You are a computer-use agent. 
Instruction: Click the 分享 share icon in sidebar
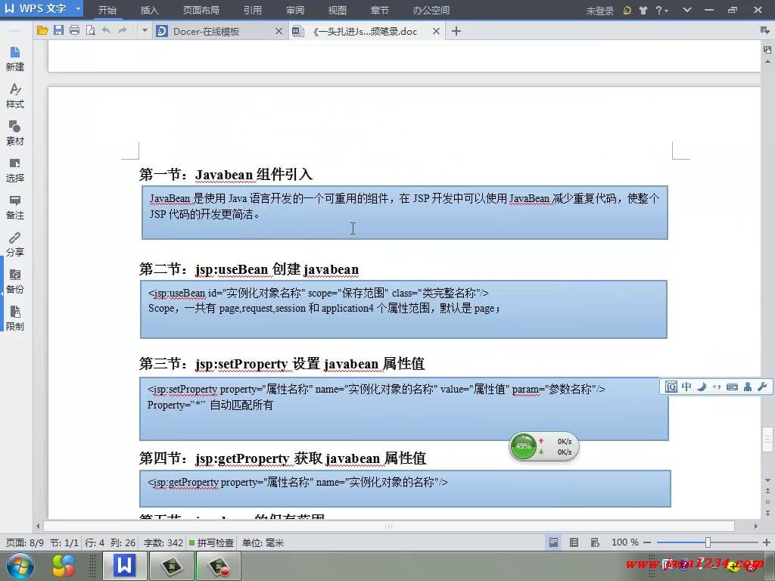point(15,244)
